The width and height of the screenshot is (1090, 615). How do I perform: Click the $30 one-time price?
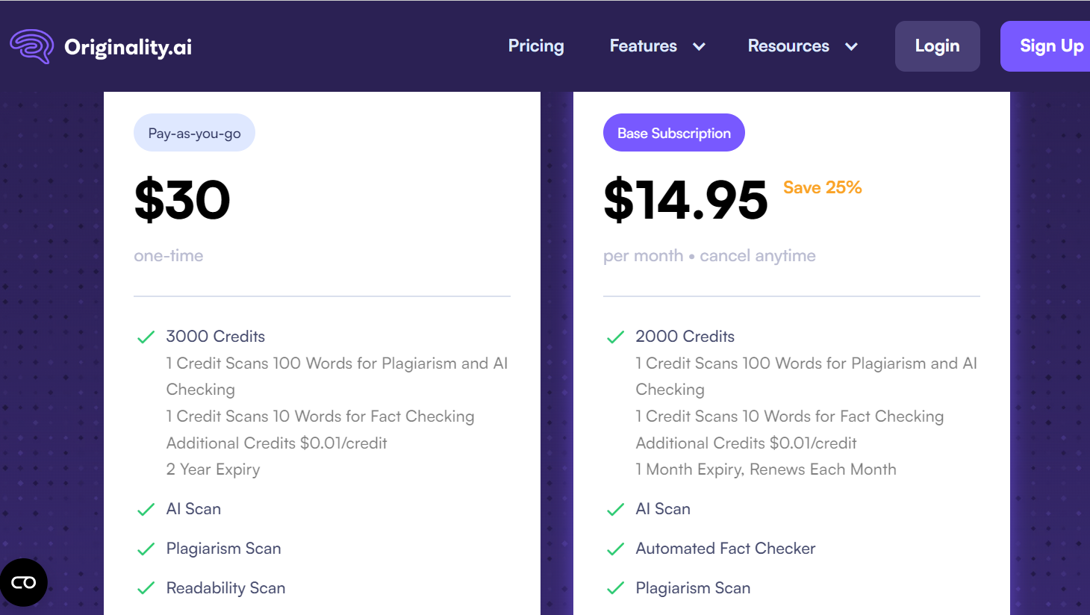pos(182,200)
